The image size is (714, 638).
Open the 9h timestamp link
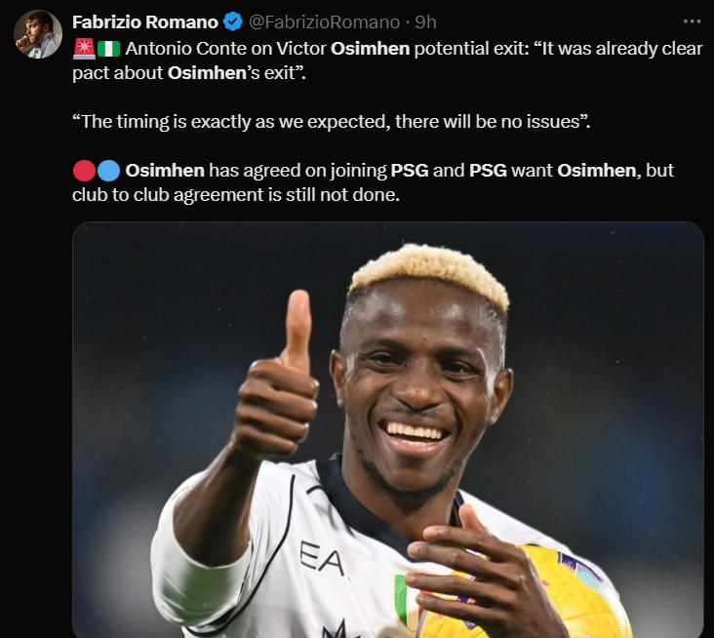pos(425,22)
